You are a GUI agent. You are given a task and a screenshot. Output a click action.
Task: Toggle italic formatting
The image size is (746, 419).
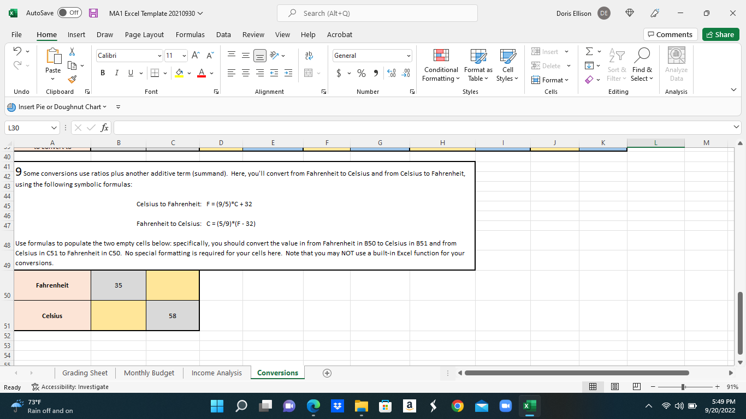[116, 72]
